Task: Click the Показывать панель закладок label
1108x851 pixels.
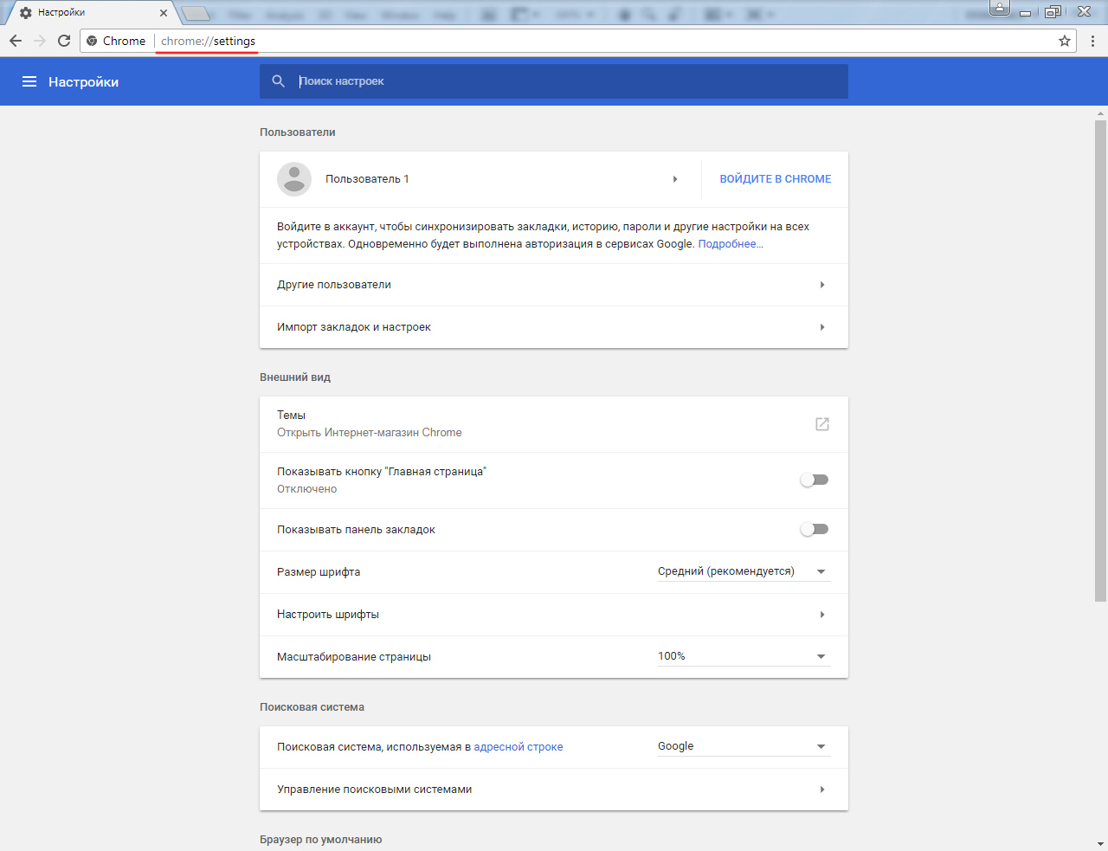Action: point(356,530)
